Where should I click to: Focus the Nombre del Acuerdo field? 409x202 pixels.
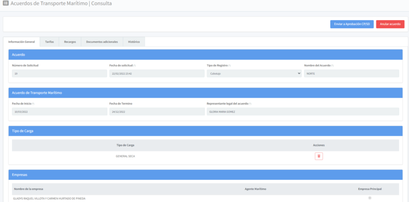tap(351, 73)
